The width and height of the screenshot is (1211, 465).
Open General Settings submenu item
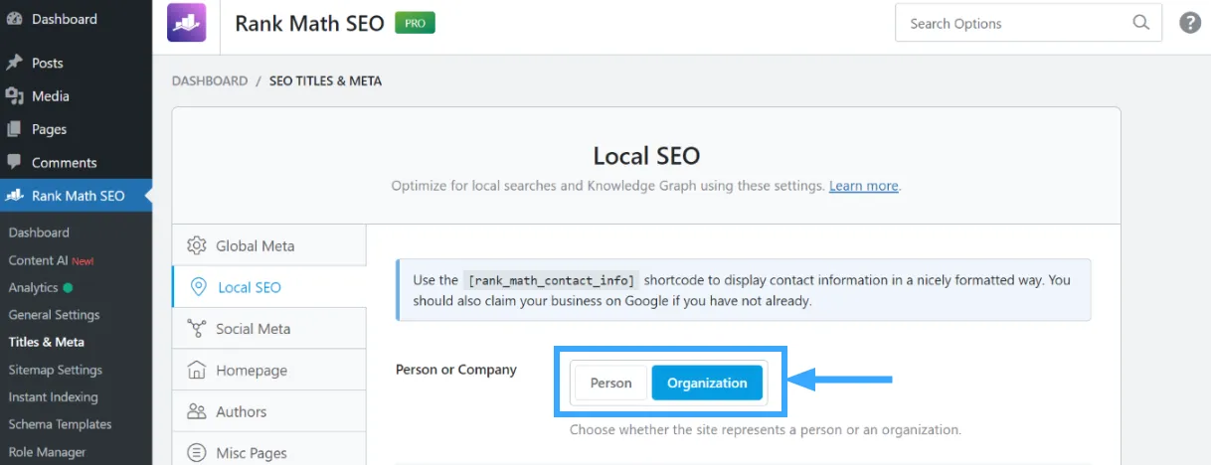[54, 315]
